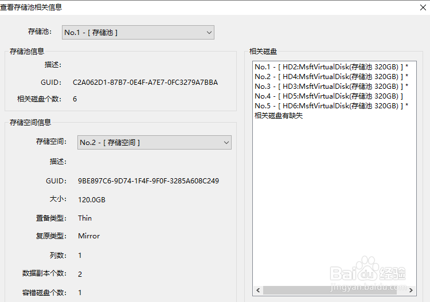Select disk No.3 HD3:MsftVirtualDisk in list
The image size is (430, 302).
point(331,87)
